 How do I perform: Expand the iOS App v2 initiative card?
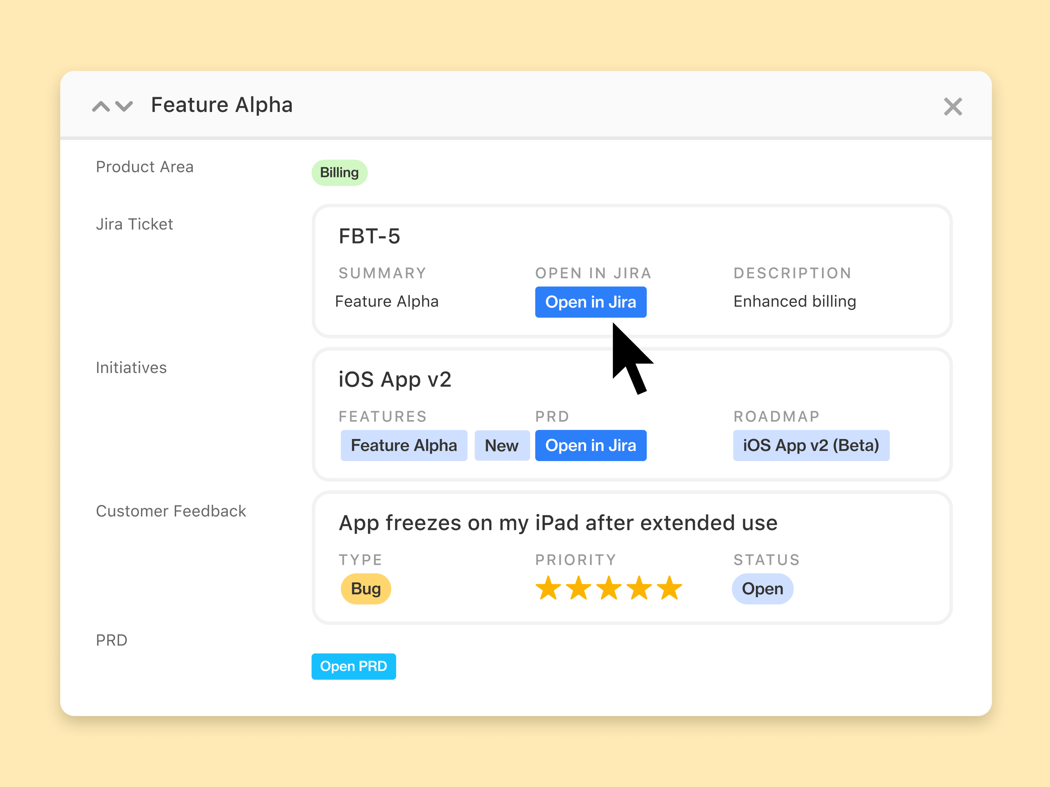395,379
